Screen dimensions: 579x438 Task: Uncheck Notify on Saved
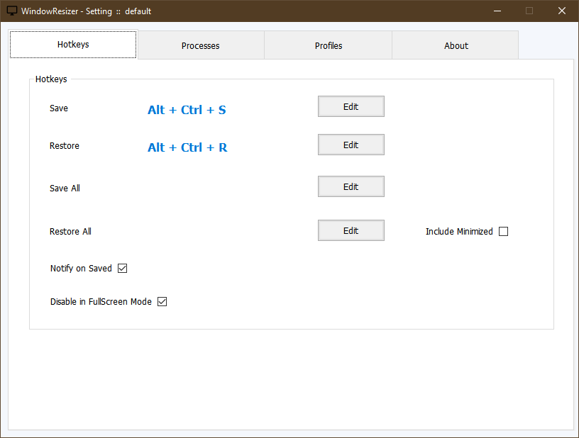122,268
